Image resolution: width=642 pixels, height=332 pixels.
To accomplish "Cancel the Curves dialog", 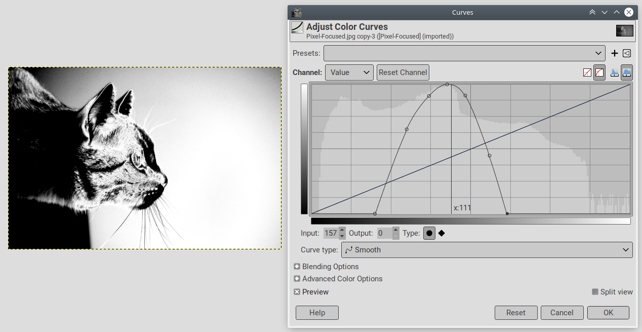I will click(x=562, y=313).
